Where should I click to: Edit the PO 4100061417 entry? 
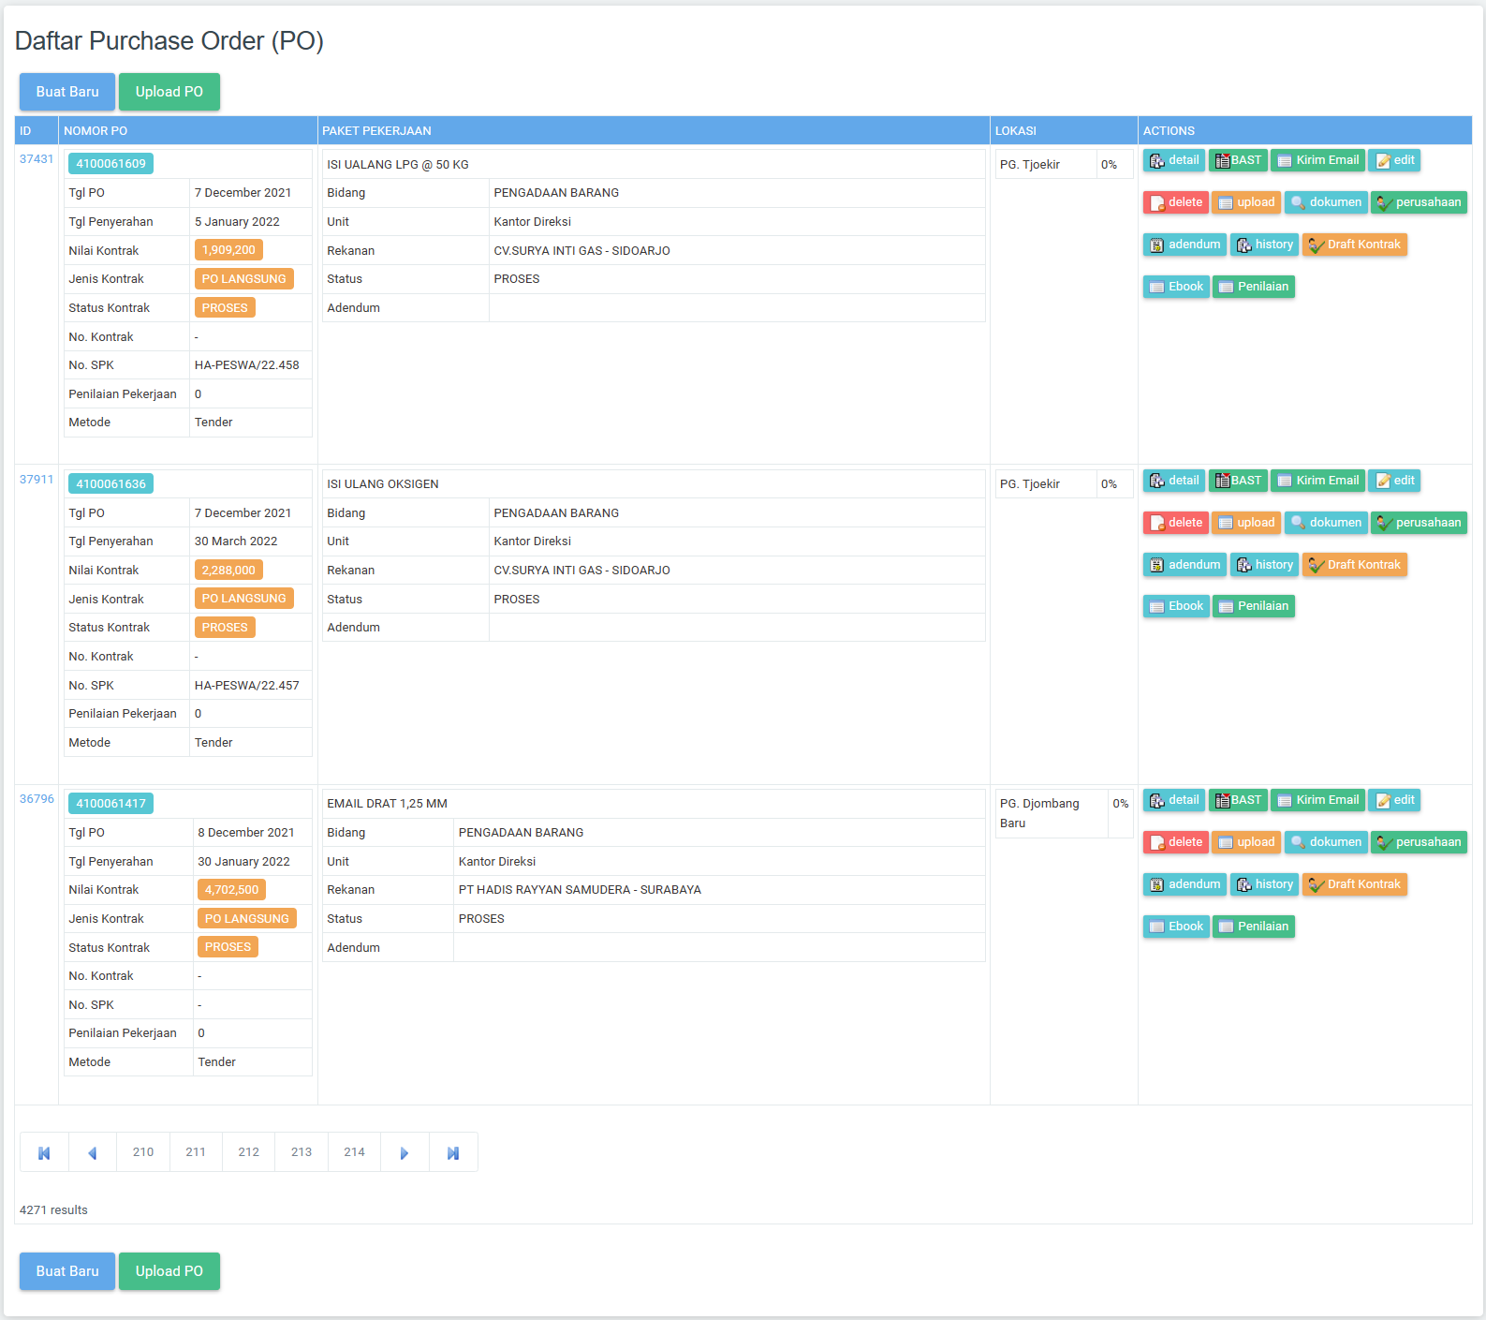(x=1394, y=800)
